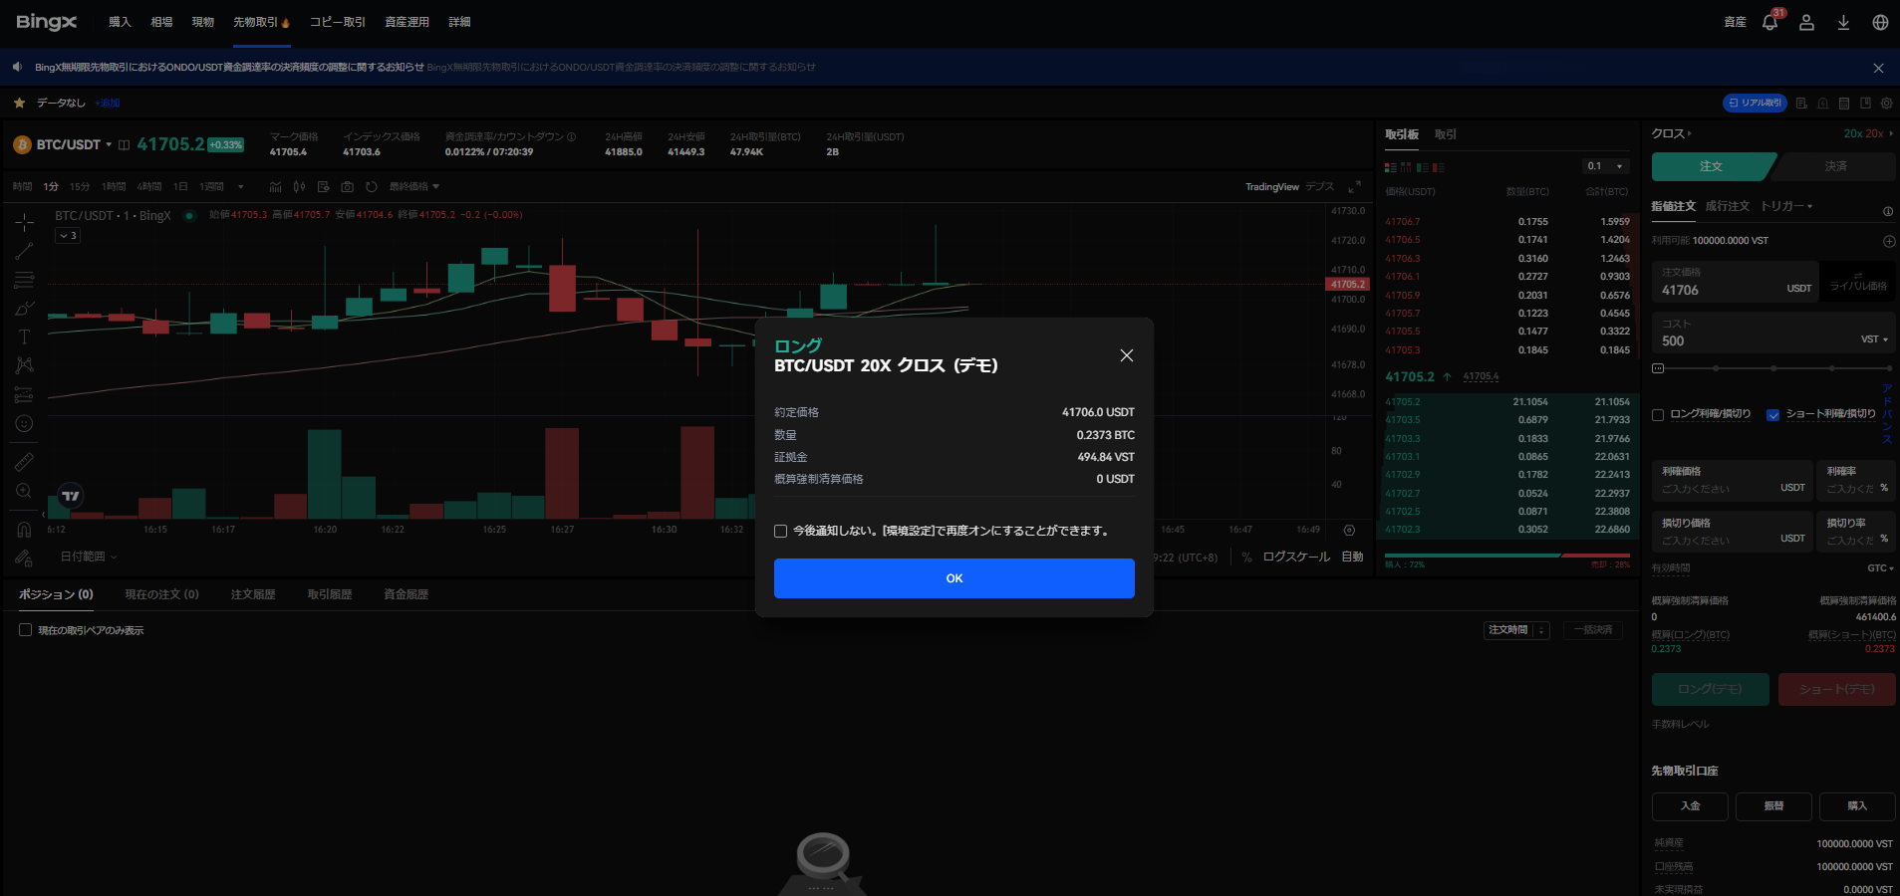Viewport: 1900px width, 896px height.
Task: Click the favorites star icon
Action: pos(19,103)
